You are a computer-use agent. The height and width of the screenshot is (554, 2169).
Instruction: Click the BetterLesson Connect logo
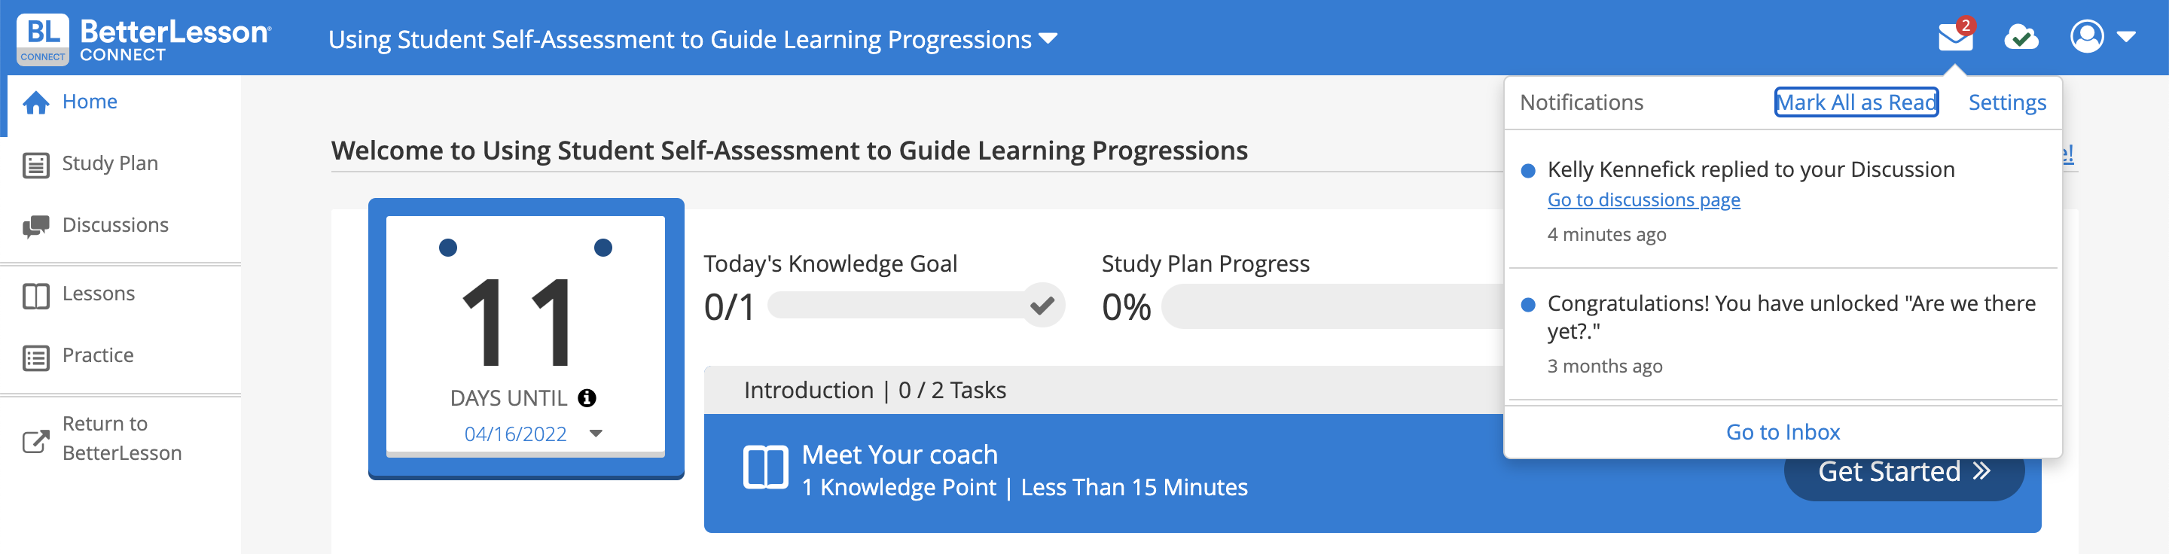coord(144,38)
